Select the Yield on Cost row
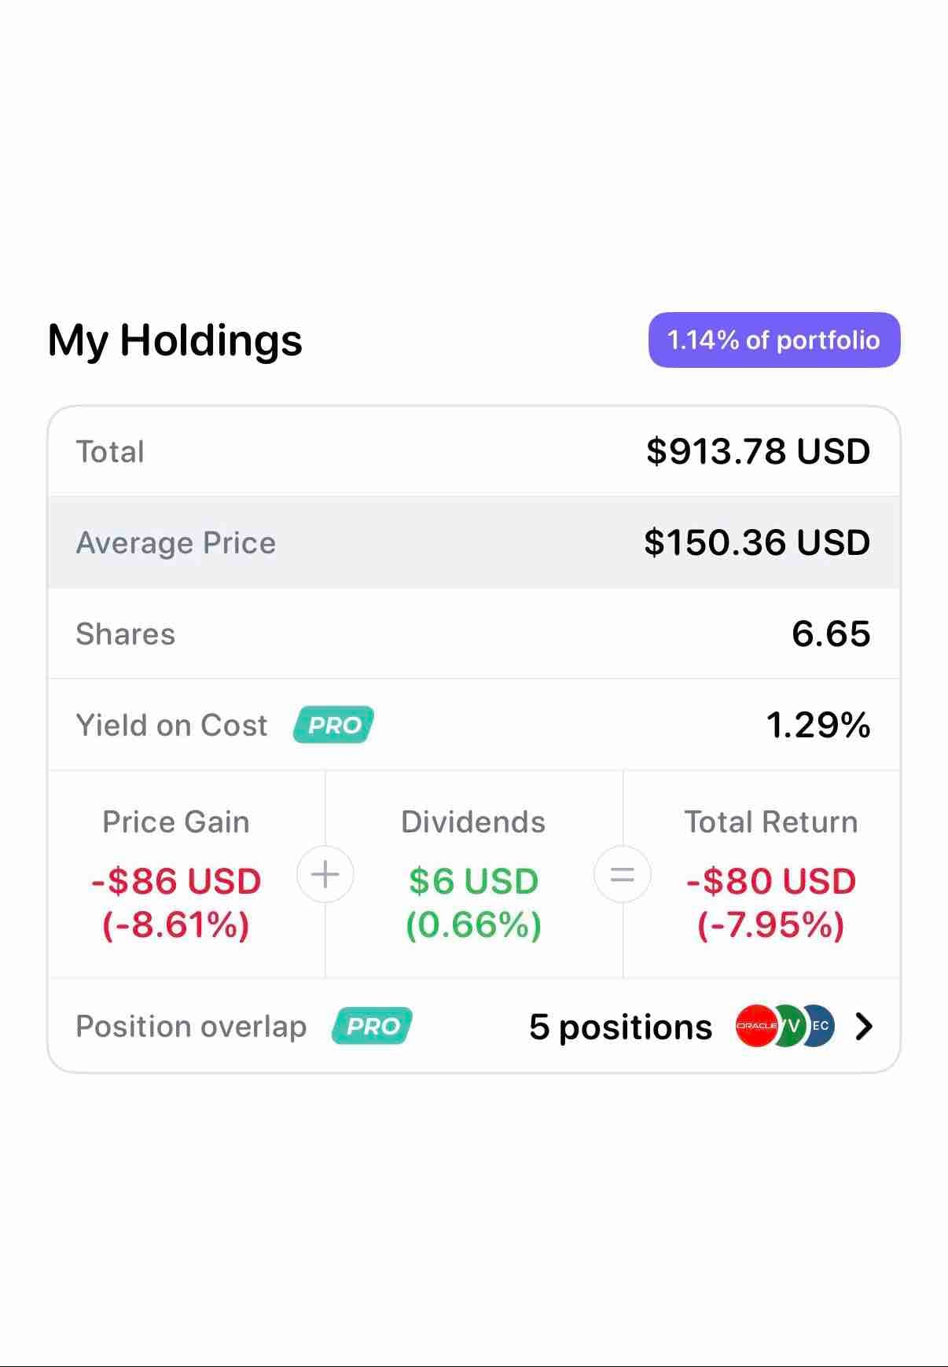 pos(474,725)
